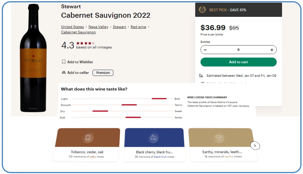Viewport: 303px width, 174px height.
Task: Click the Dry to Sweet taste slider
Action: [x=123, y=111]
